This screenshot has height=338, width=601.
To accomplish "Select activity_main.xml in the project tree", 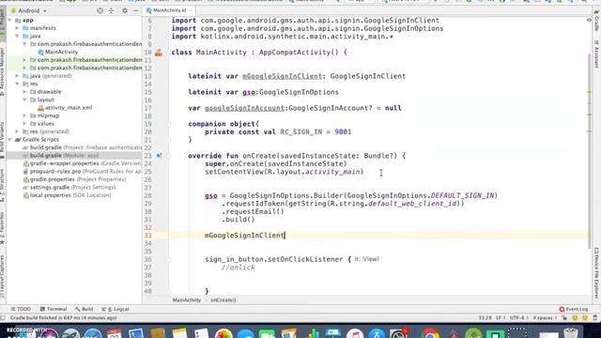I will click(69, 108).
